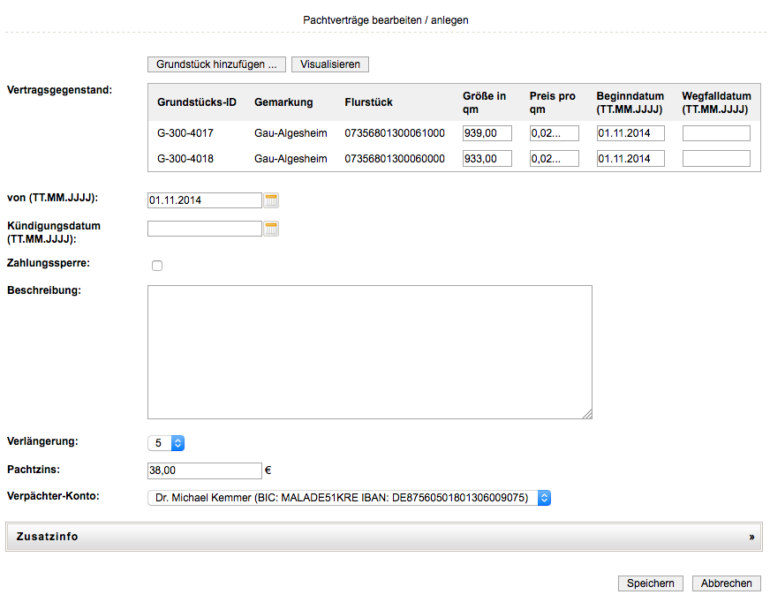Viewport: 770px width, 602px height.
Task: Click Wegfalldatum field for G-300-4018
Action: point(716,159)
